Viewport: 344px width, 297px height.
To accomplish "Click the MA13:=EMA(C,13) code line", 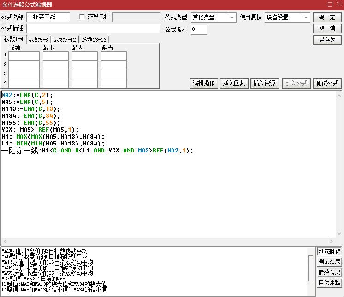I will 31,109.
